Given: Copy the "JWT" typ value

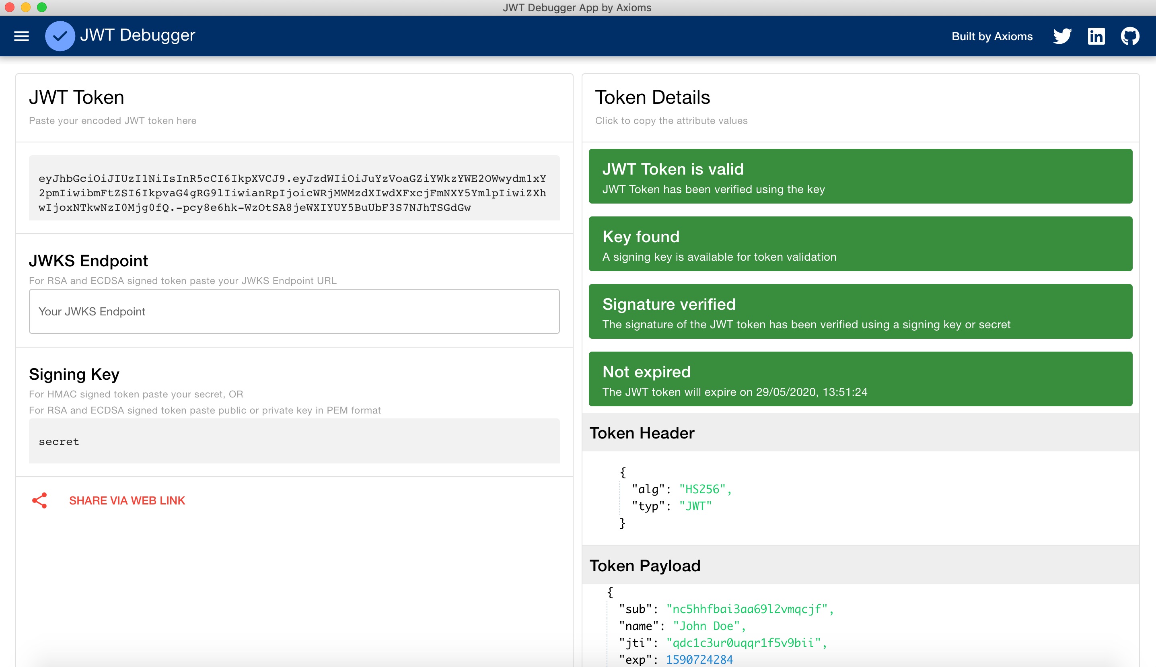Looking at the screenshot, I should click(695, 506).
